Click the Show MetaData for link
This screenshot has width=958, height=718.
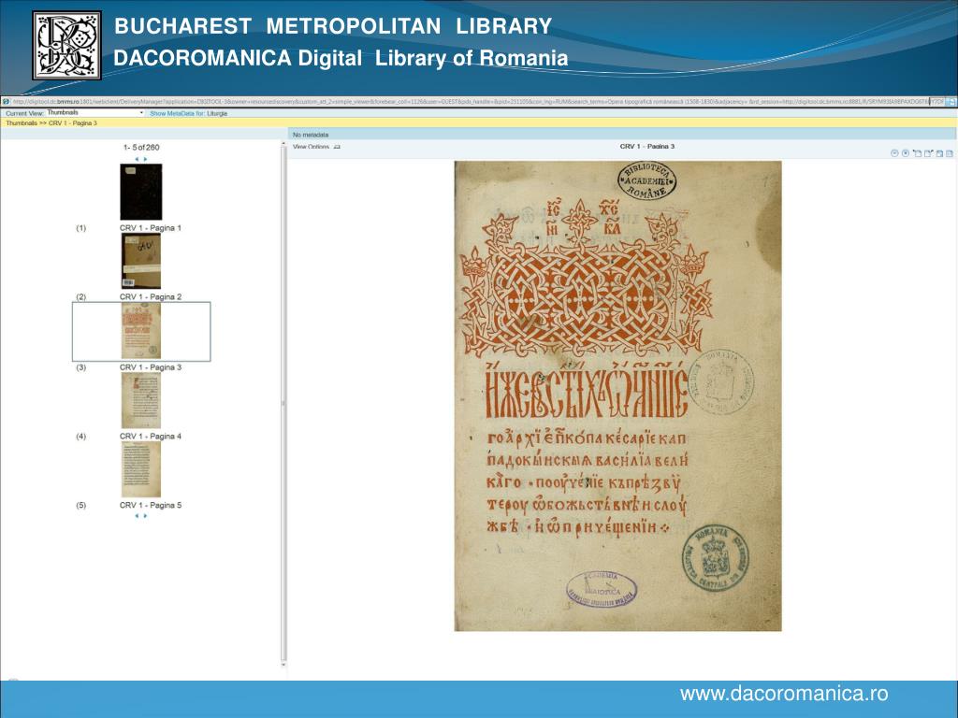(x=178, y=113)
